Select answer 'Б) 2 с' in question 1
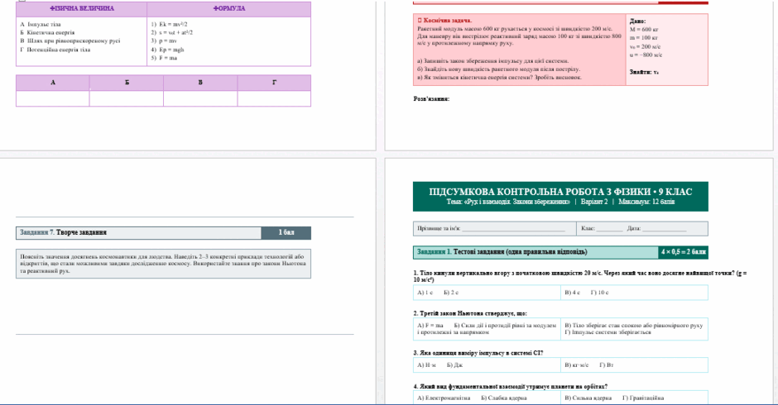 [x=452, y=293]
